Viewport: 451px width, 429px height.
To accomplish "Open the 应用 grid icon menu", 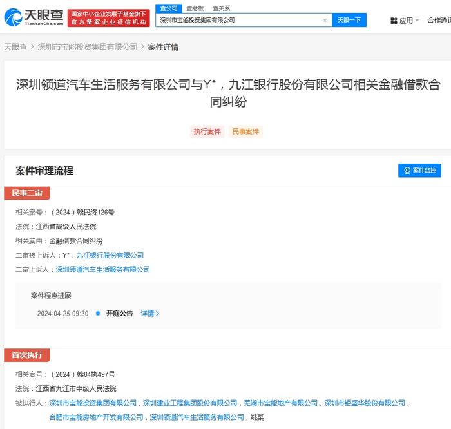I will (394, 21).
